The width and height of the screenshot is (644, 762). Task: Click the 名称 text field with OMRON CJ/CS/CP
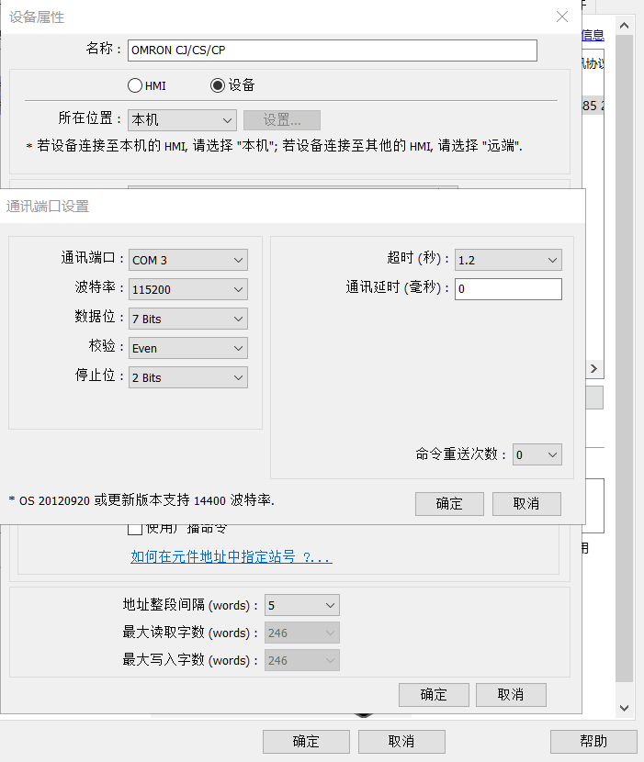333,50
